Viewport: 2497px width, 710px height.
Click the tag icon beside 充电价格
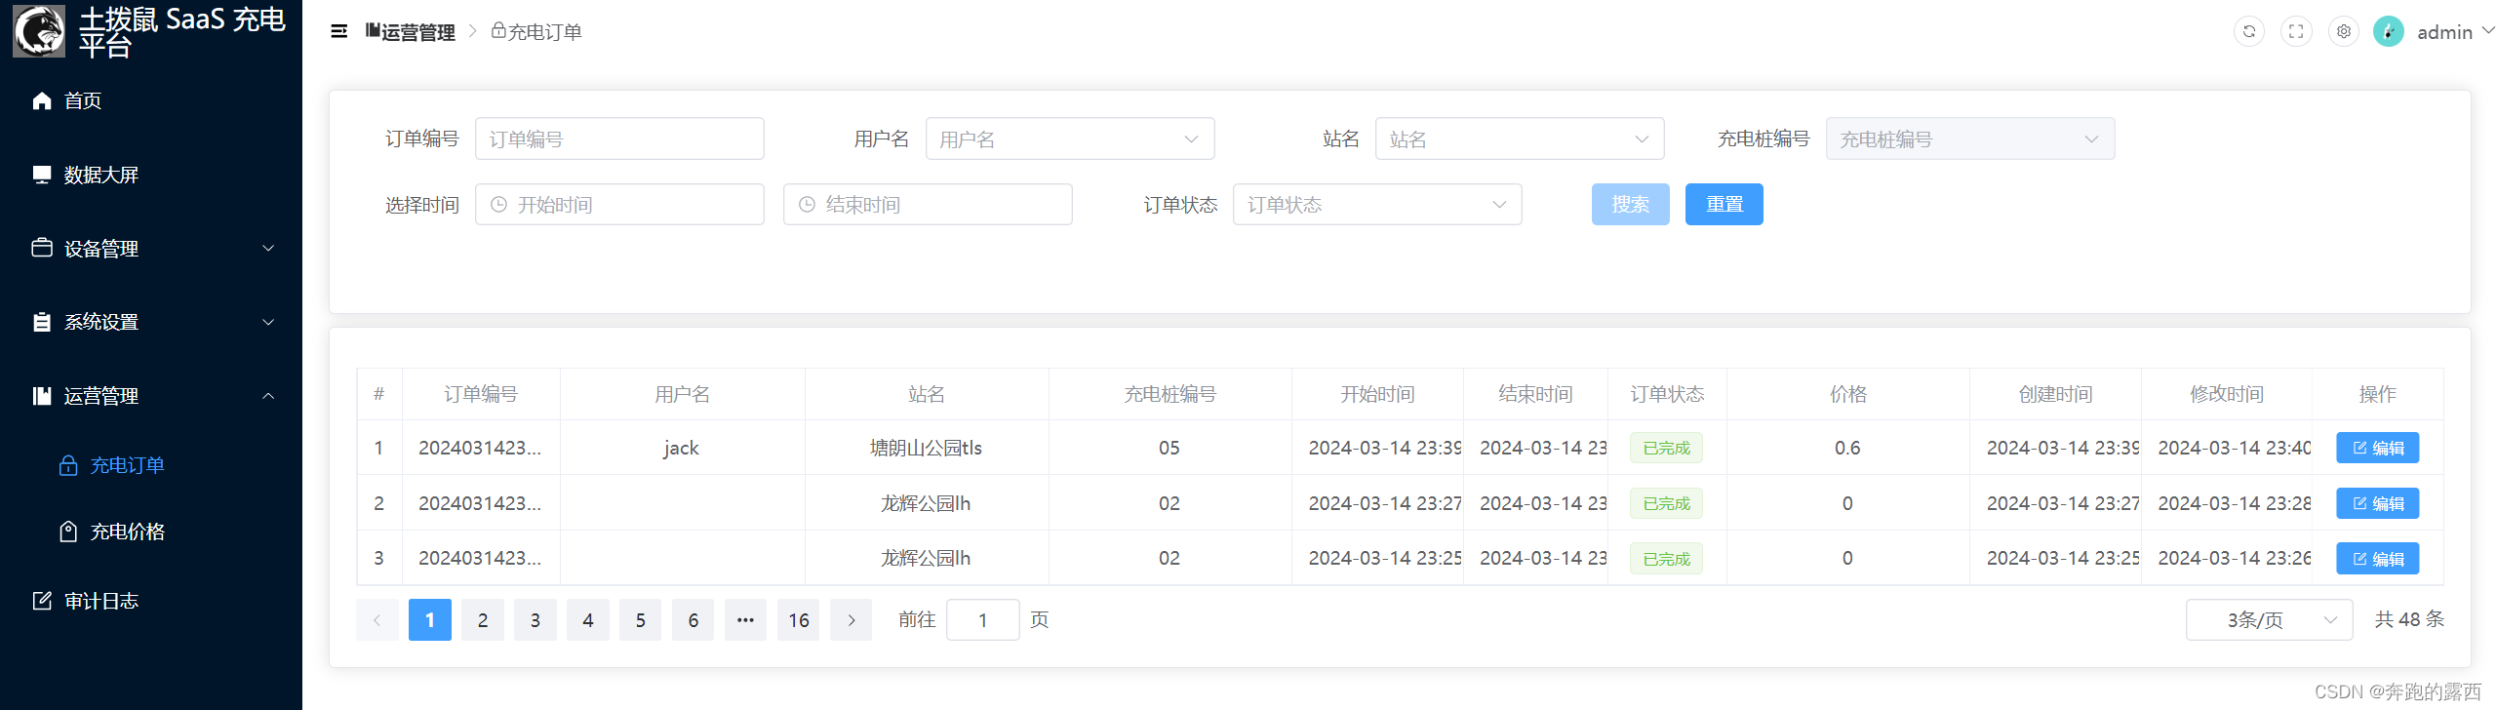[68, 532]
